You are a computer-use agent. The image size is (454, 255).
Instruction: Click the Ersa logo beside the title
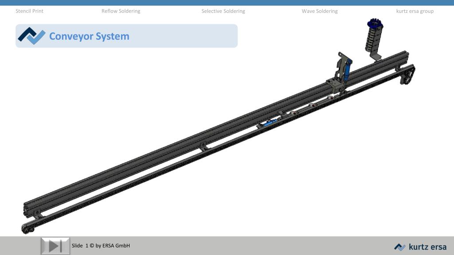coord(31,36)
